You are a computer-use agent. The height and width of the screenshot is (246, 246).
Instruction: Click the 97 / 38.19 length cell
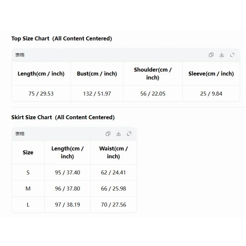pos(67,204)
